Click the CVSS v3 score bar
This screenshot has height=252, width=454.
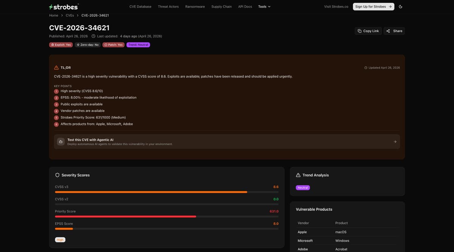(x=166, y=192)
